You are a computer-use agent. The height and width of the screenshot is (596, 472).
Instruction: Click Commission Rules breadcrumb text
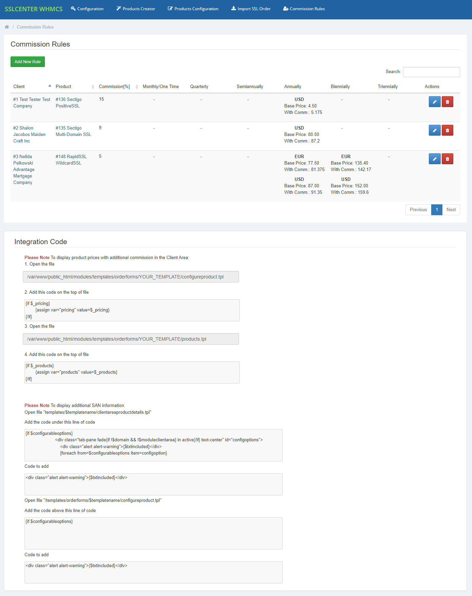point(35,27)
